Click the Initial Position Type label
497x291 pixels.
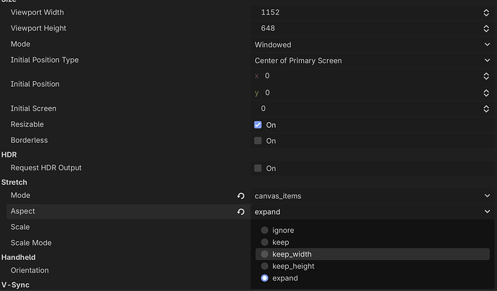(45, 60)
